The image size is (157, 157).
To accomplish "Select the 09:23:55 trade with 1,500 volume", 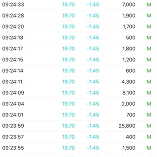I will pos(78,148).
